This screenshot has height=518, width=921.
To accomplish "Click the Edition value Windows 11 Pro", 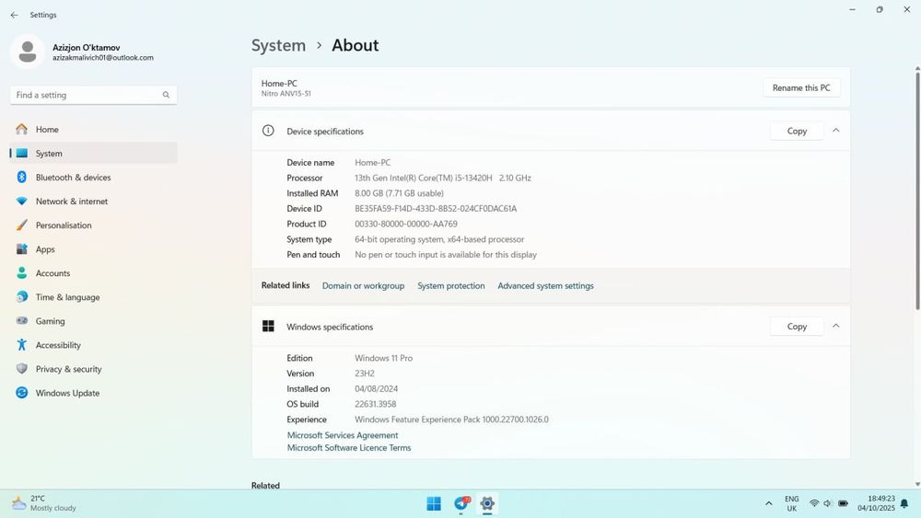I will (x=383, y=358).
